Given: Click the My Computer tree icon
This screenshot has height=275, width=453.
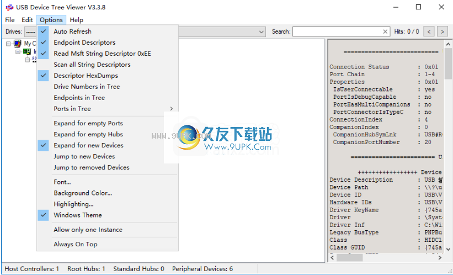Looking at the screenshot, I should click(18, 44).
